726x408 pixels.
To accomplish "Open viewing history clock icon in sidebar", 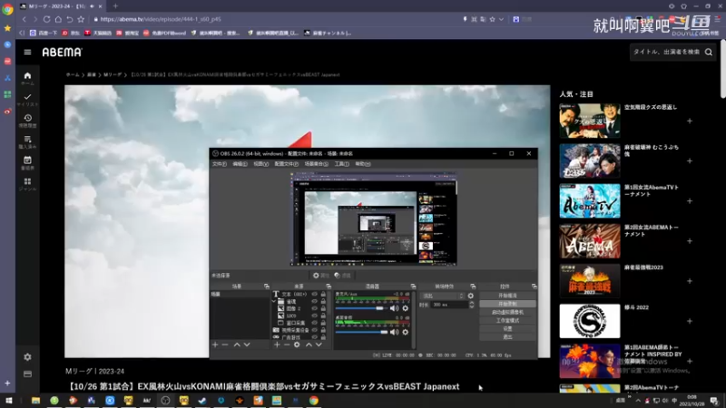I will pos(27,118).
